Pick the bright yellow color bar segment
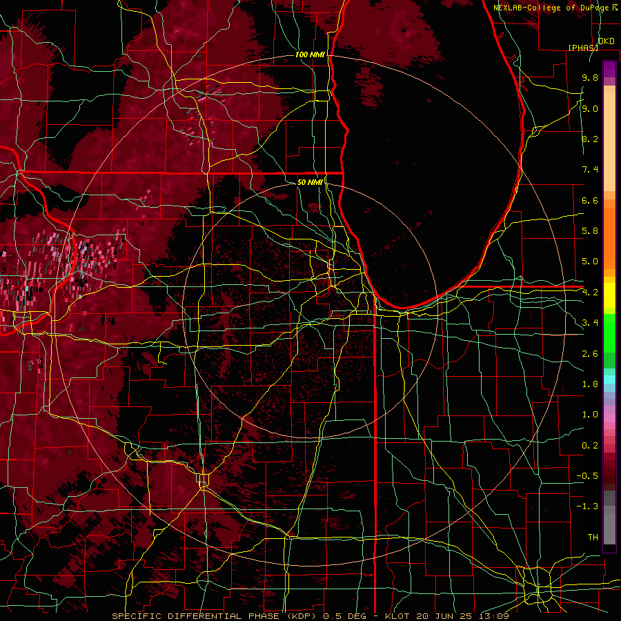This screenshot has width=621, height=621. coord(609,295)
